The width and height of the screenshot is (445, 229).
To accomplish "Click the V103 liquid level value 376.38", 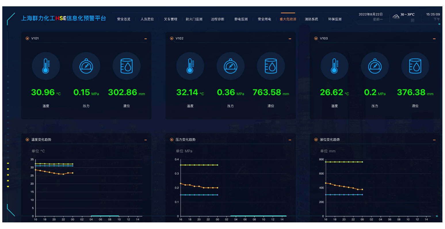I will (x=411, y=92).
